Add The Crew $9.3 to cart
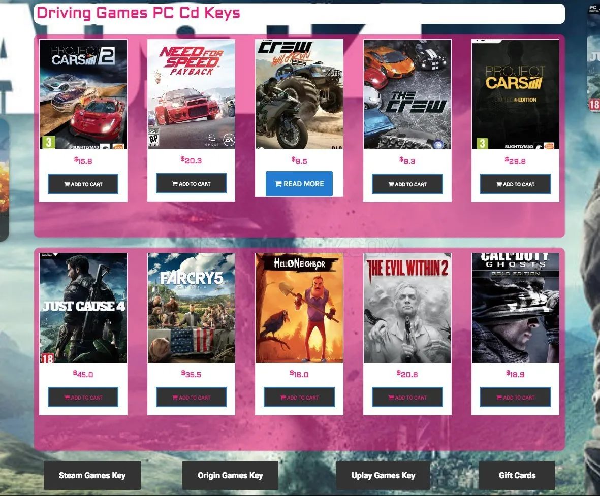The width and height of the screenshot is (600, 496). [x=407, y=184]
